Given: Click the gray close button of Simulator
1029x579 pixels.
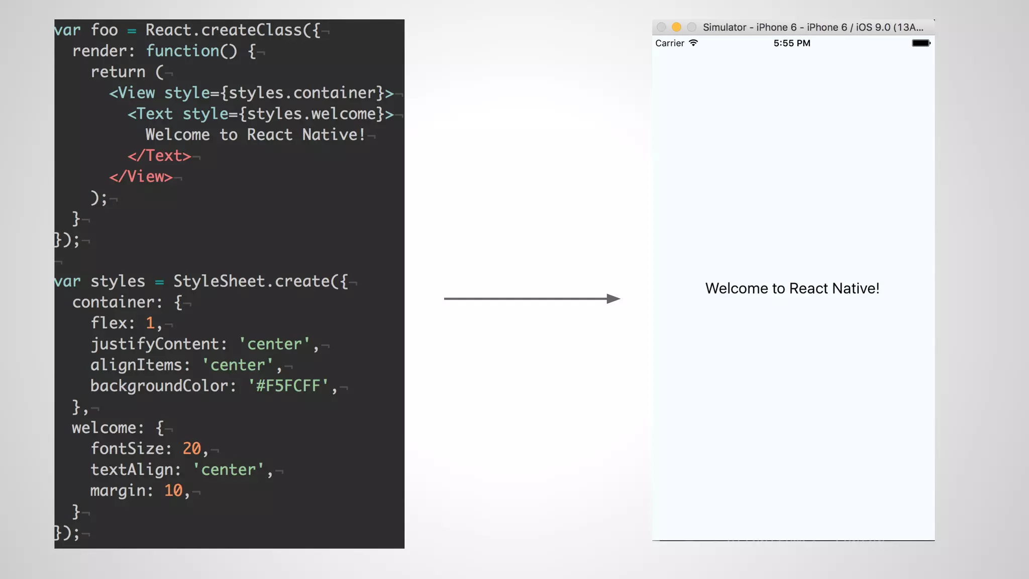Looking at the screenshot, I should 661,27.
